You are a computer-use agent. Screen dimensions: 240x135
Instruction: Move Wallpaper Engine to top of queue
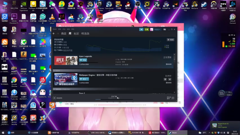(x=165, y=79)
